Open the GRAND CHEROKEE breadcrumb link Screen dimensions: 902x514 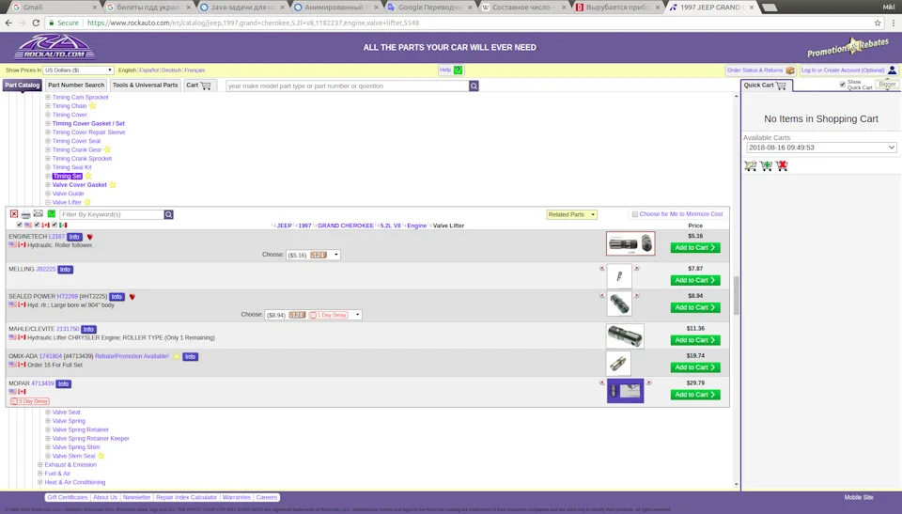(x=345, y=226)
